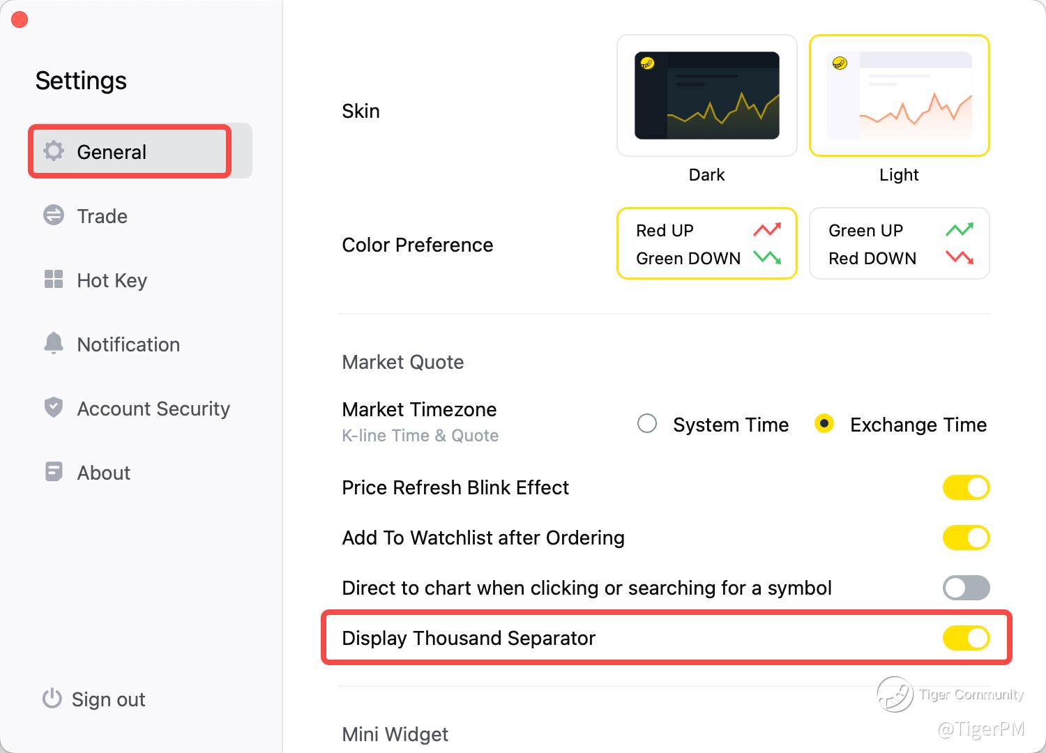Click the Account Security shield icon
This screenshot has width=1046, height=753.
click(x=54, y=407)
